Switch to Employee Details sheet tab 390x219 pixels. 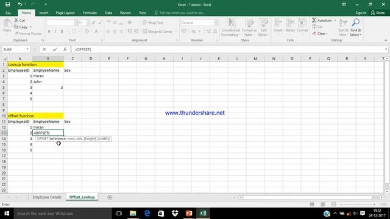click(x=47, y=197)
